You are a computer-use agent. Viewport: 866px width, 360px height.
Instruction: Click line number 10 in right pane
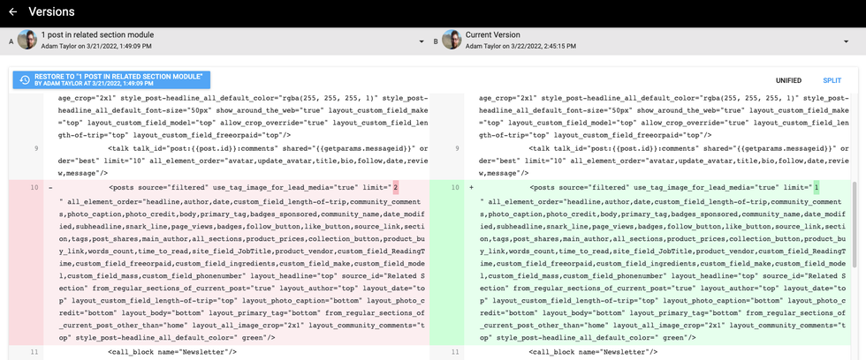coord(455,188)
